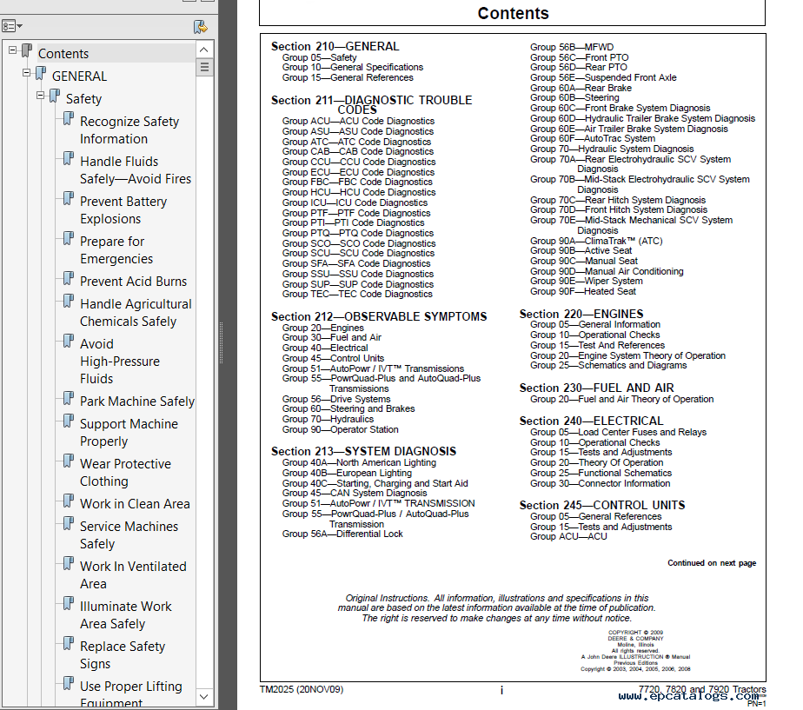Collapse the Safety bookmark node

click(40, 96)
